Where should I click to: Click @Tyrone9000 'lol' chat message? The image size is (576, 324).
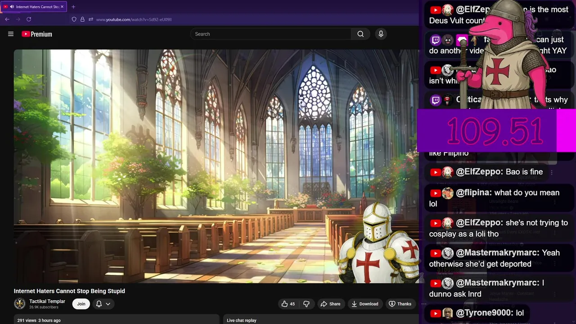point(477,313)
